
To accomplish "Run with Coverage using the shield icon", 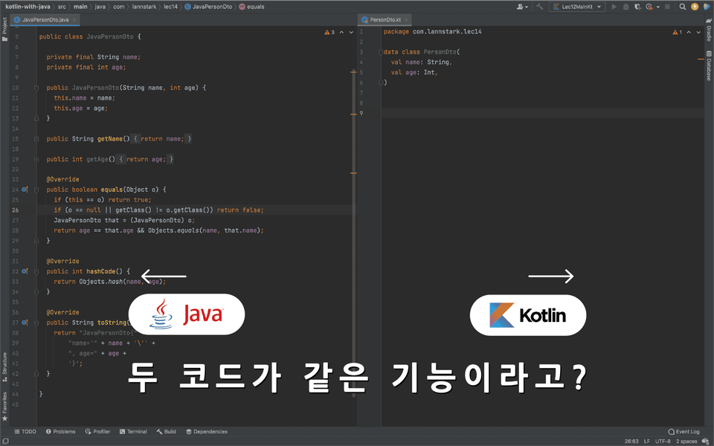I will (x=637, y=7).
